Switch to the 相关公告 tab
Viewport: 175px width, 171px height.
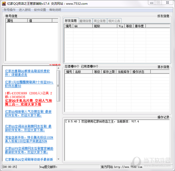(114, 21)
